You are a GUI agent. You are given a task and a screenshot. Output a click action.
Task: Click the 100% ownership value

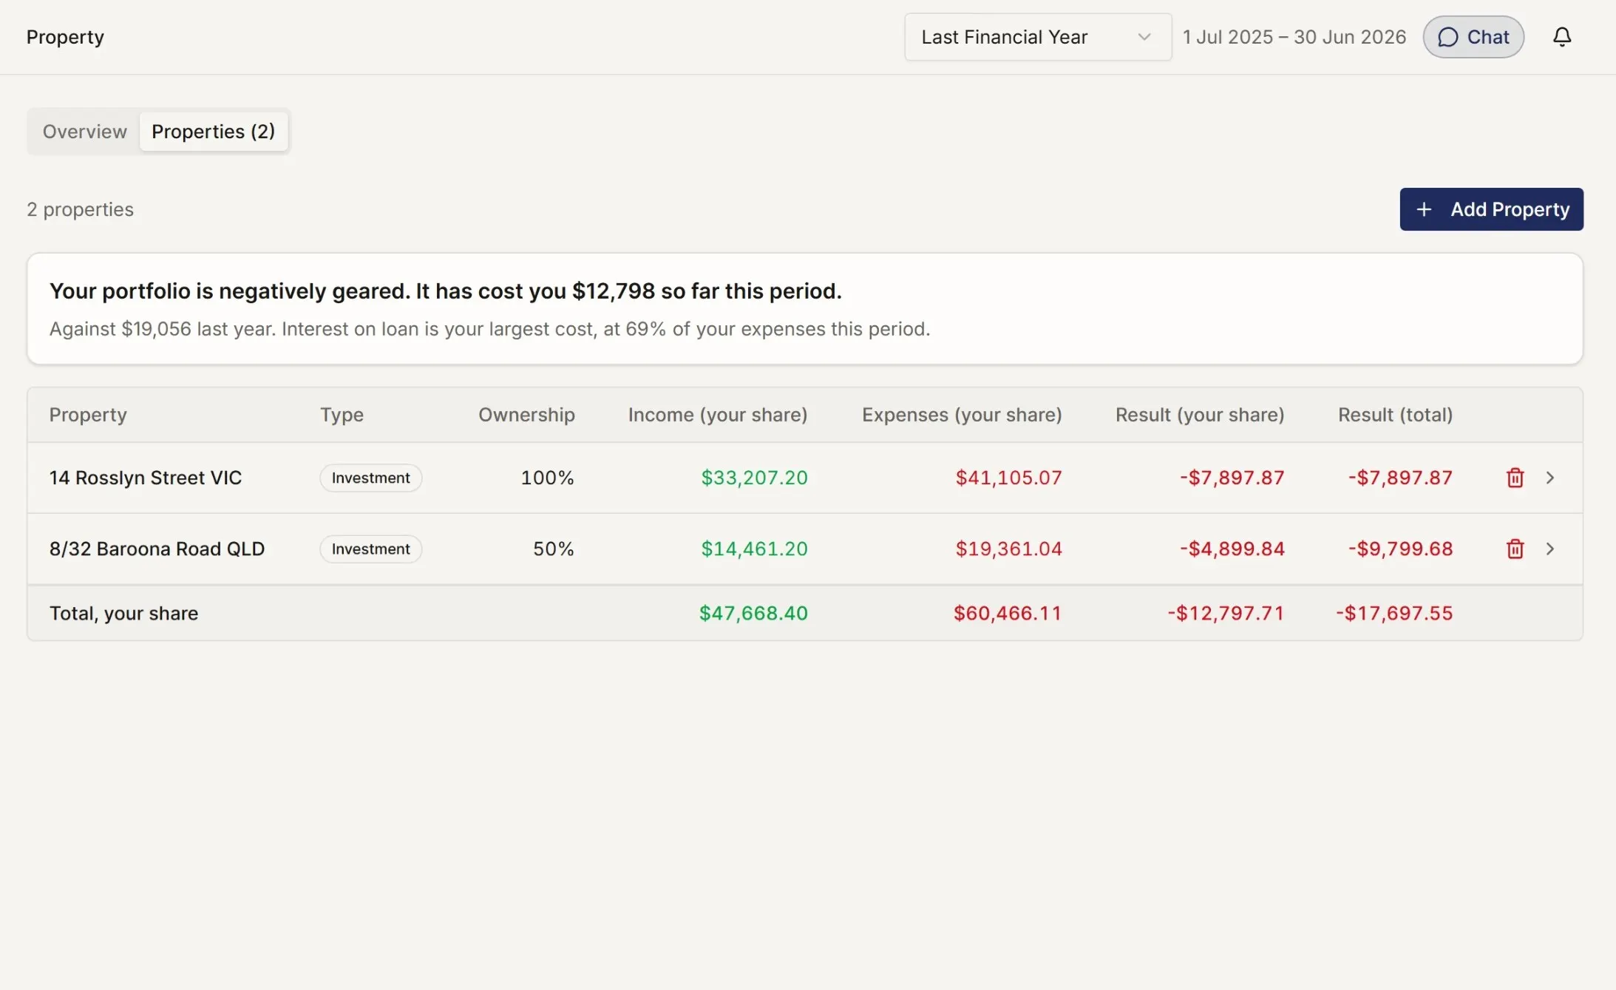point(547,478)
